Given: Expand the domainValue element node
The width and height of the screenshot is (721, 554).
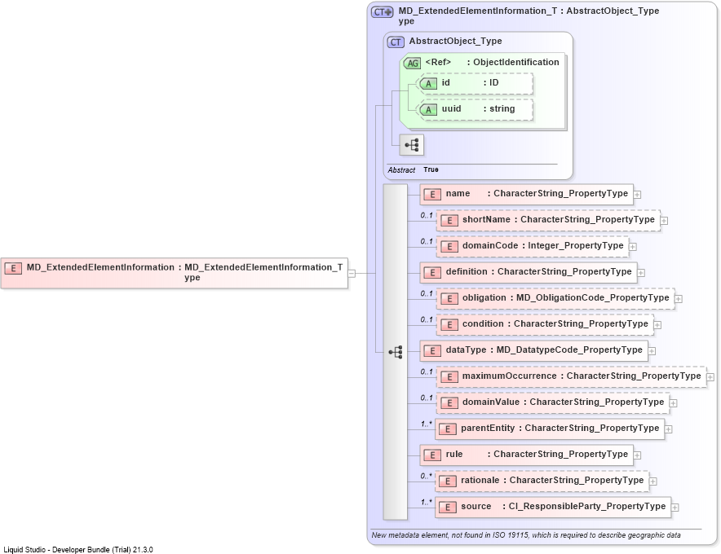Looking at the screenshot, I should 673,403.
